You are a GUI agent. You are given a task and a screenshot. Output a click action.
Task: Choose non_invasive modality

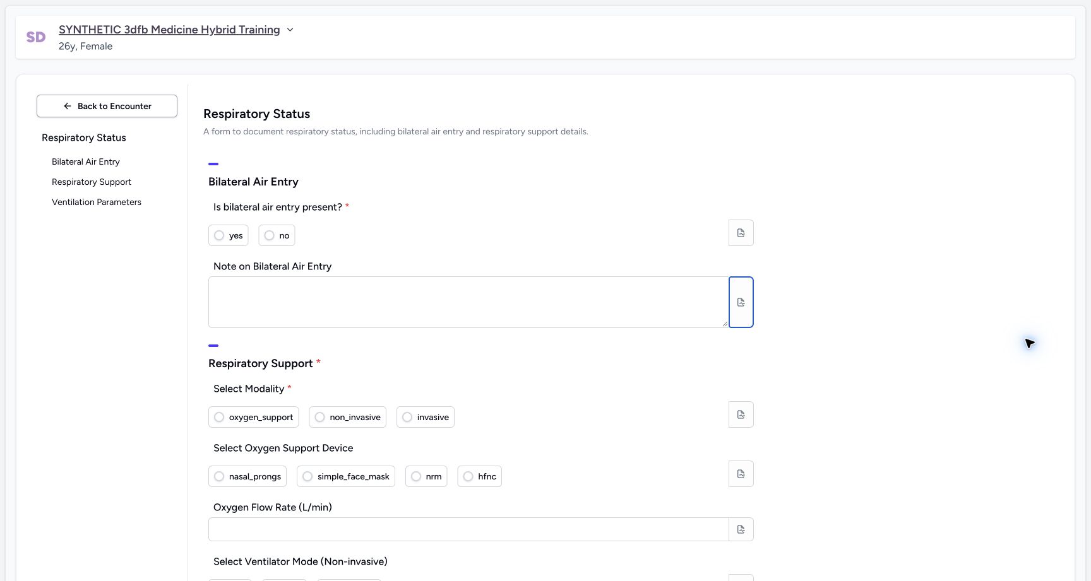click(348, 417)
